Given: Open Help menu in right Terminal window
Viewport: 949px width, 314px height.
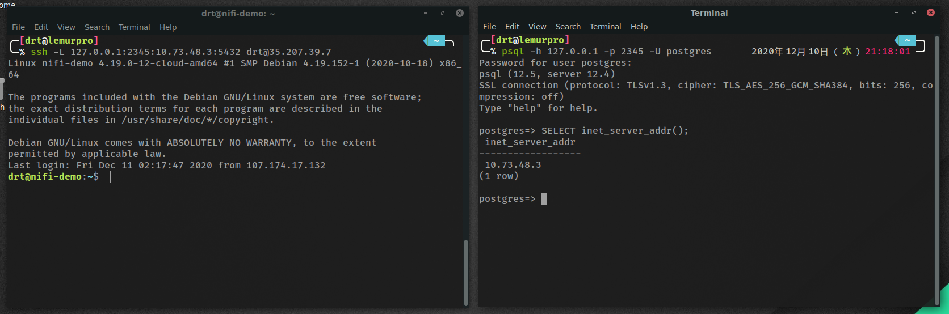Looking at the screenshot, I should 639,27.
